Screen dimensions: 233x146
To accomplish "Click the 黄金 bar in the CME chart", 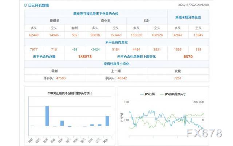I will (107, 121).
